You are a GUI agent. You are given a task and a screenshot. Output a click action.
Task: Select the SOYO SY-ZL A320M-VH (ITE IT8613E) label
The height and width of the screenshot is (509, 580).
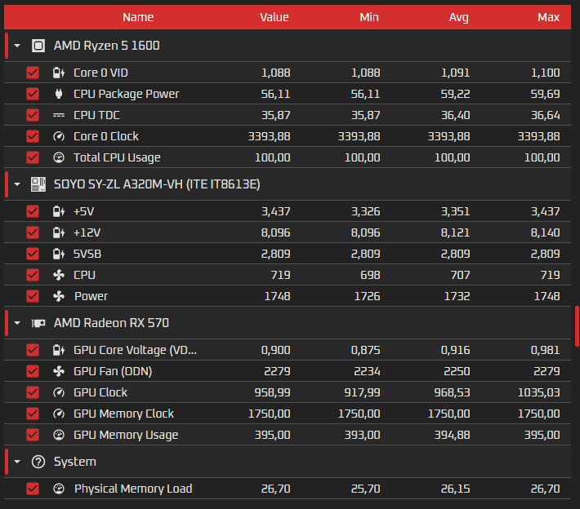(157, 184)
